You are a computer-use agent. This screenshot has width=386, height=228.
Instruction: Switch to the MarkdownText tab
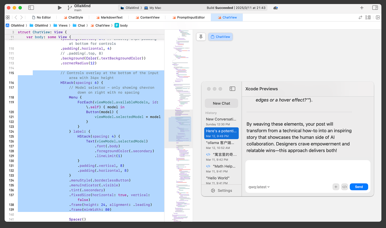click(x=109, y=17)
